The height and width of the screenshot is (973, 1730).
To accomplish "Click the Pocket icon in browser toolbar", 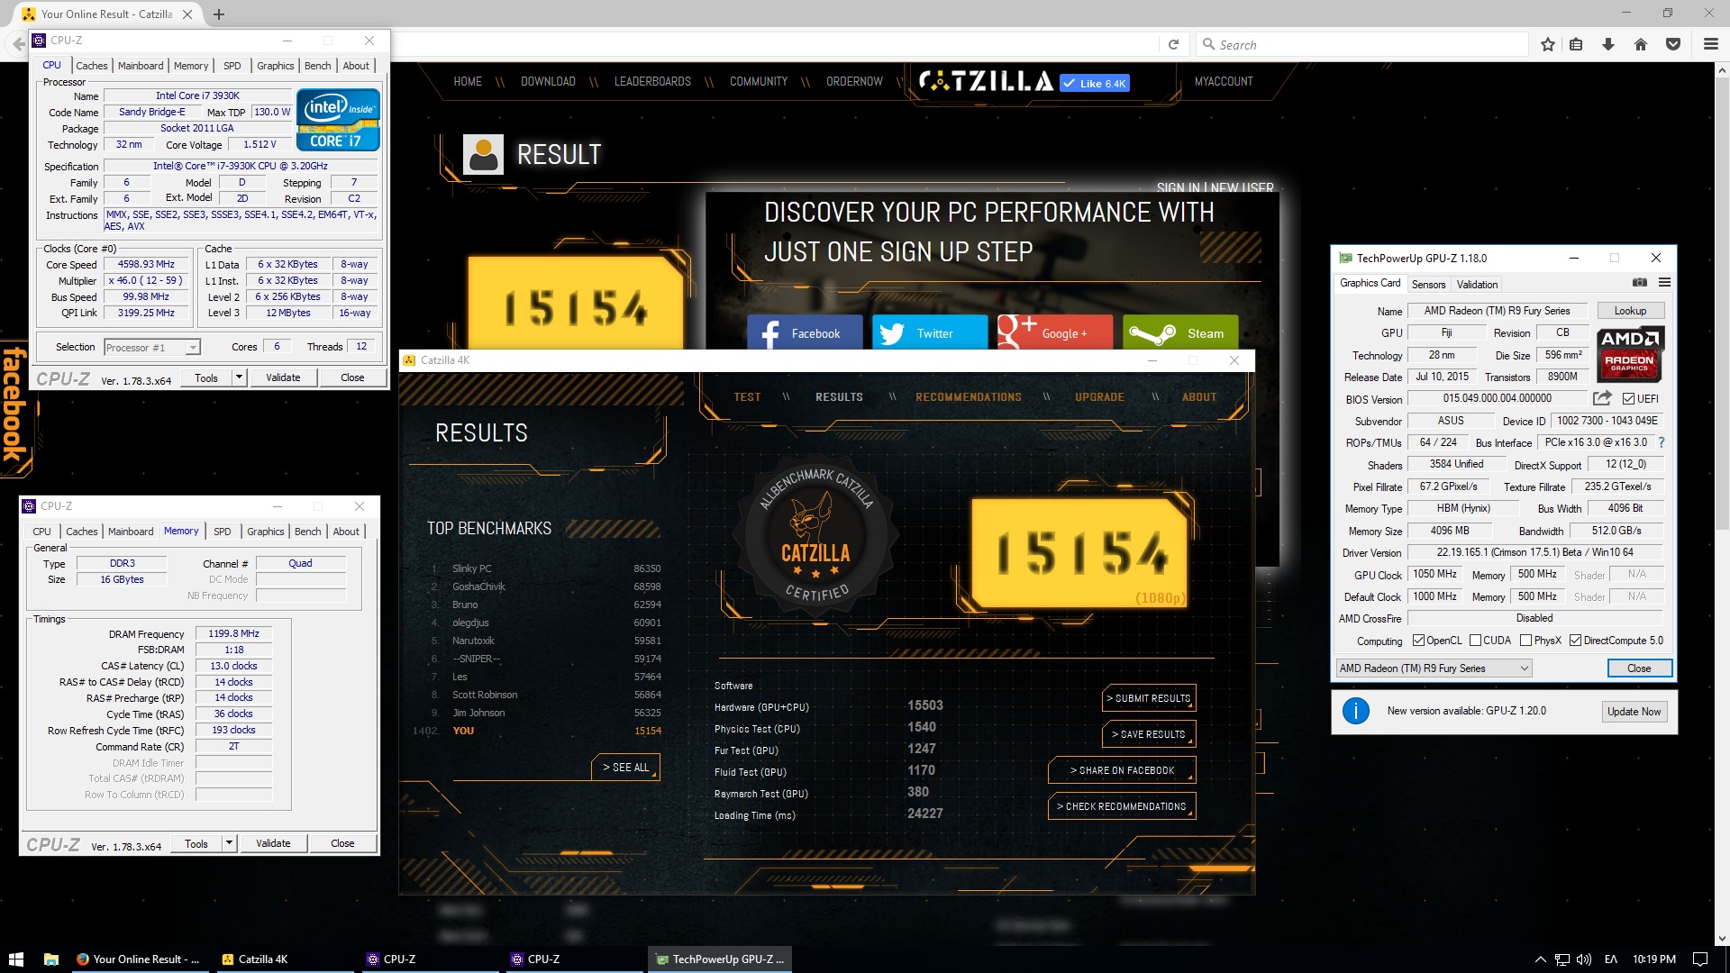I will coord(1673,44).
